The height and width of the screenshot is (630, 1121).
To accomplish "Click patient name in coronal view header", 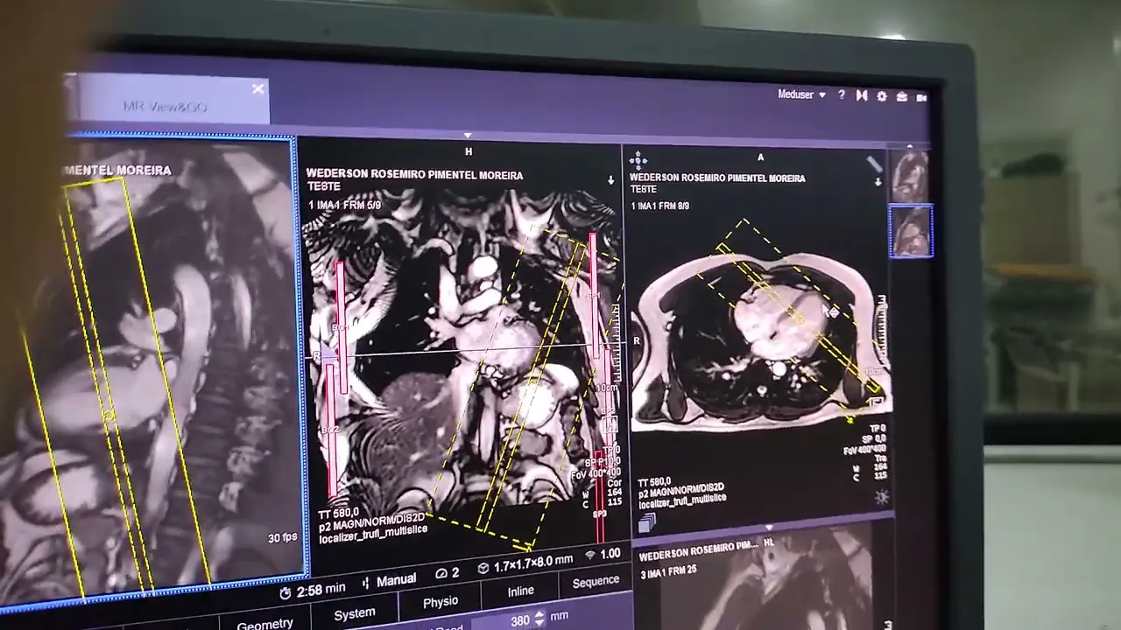I will click(x=414, y=175).
